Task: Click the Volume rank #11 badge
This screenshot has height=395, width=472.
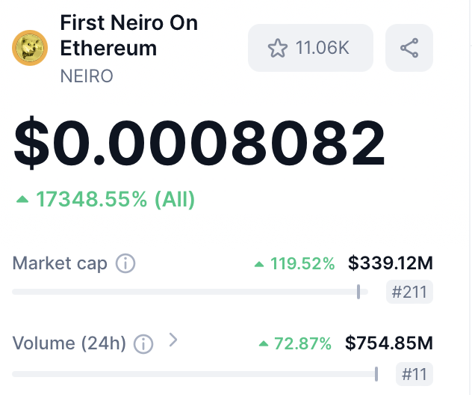Action: (414, 374)
